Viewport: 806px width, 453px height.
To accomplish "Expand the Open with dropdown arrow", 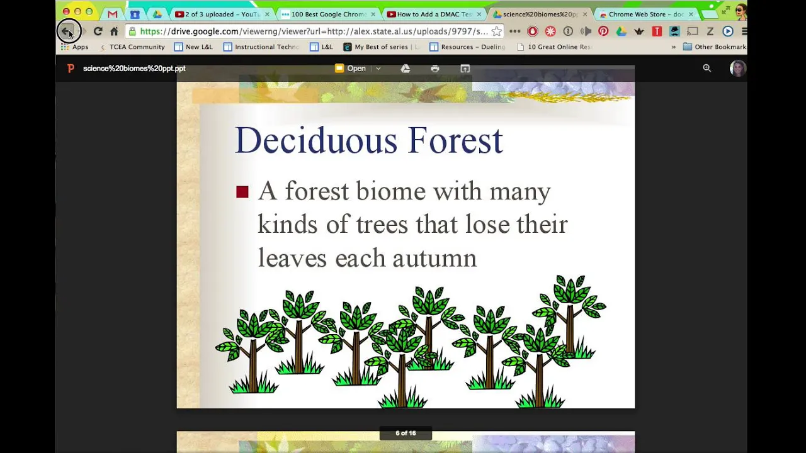I will 378,69.
